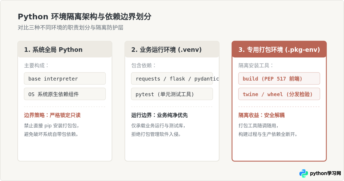Viewport: 344px width, 181px height.
Task: Click the 2. 业务运行环境 (.venv) card header
Action: point(172,49)
